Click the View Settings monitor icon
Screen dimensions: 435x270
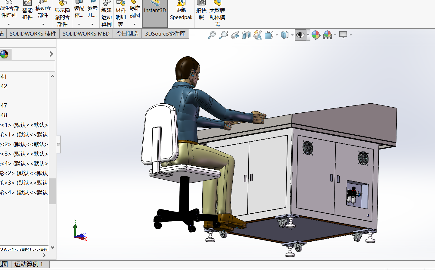click(343, 35)
